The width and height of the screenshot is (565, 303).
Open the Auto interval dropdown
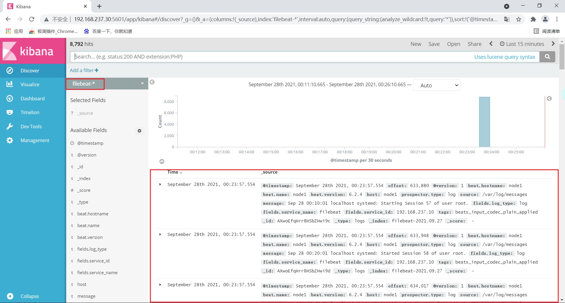click(x=437, y=85)
